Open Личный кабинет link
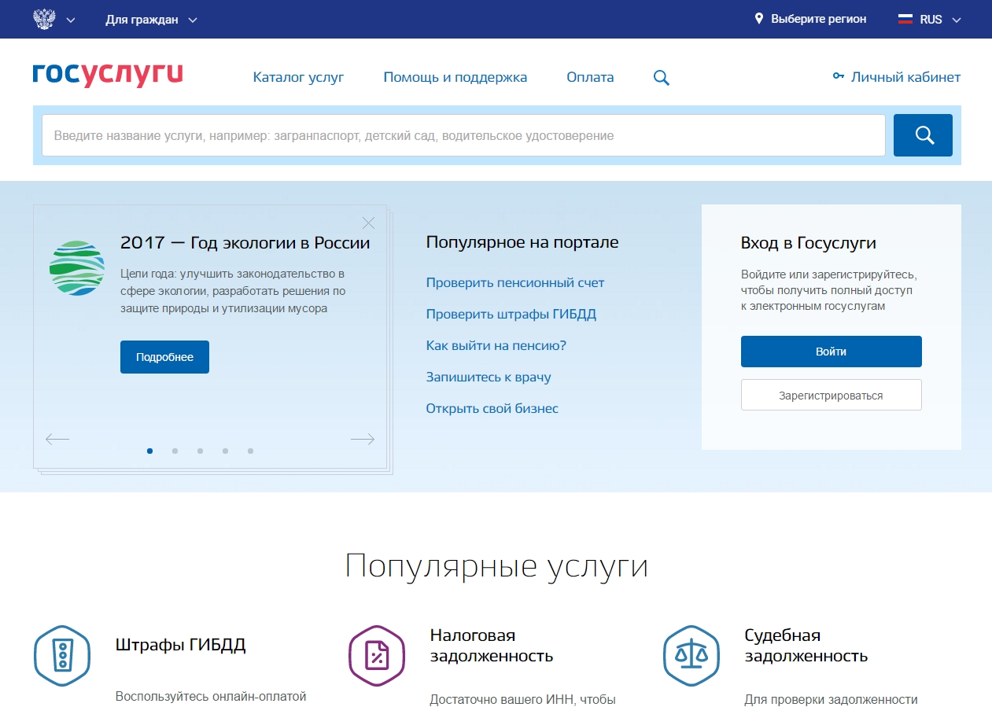The height and width of the screenshot is (707, 992). pos(905,77)
